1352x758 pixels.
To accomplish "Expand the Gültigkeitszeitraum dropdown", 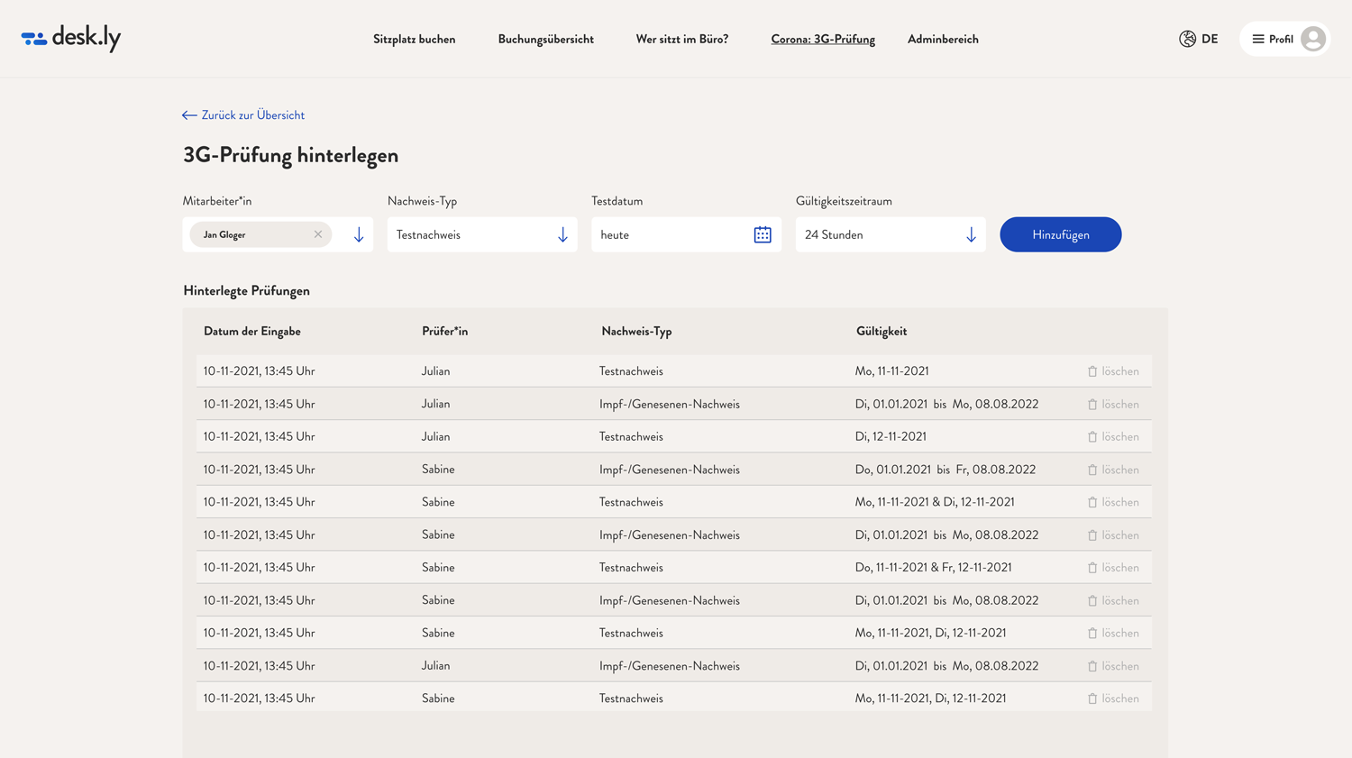I will coord(971,234).
